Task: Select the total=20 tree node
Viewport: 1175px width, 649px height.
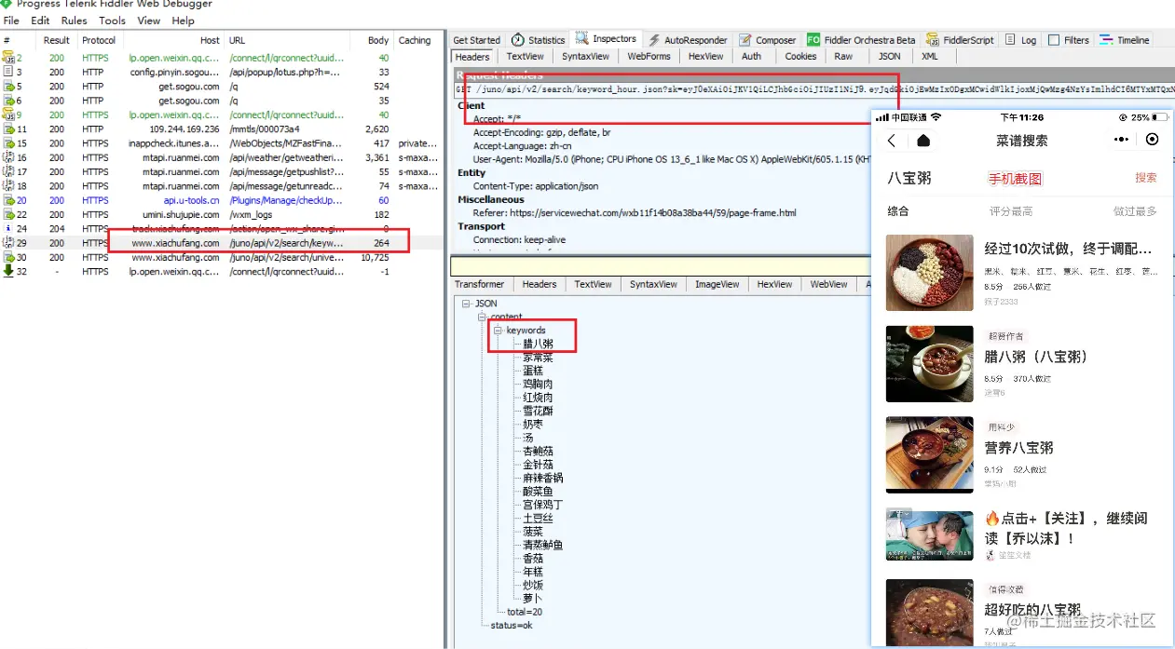Action: (525, 612)
